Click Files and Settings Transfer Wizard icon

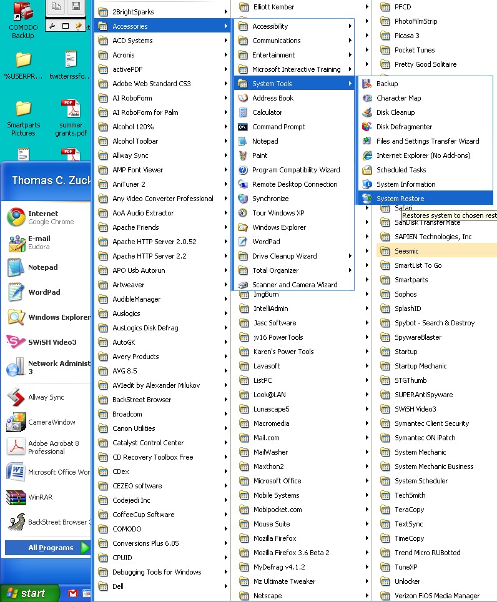tap(367, 141)
